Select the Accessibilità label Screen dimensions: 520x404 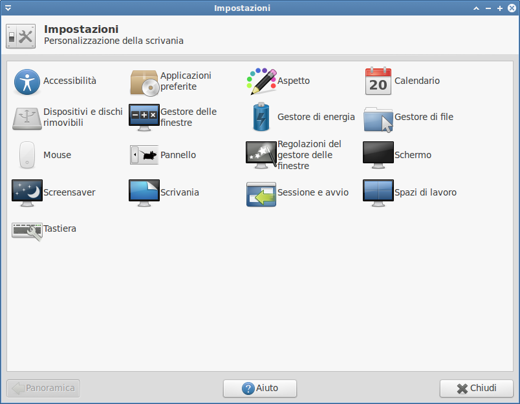(70, 81)
